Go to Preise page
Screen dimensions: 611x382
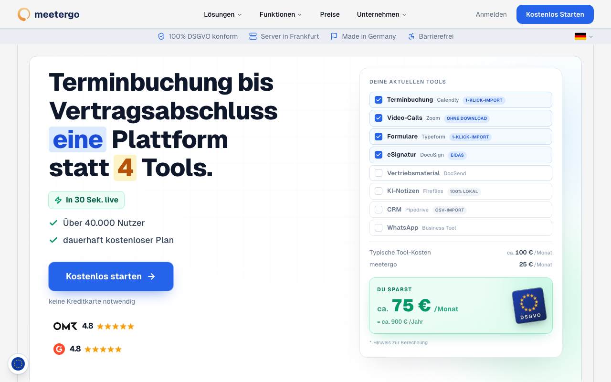[330, 14]
